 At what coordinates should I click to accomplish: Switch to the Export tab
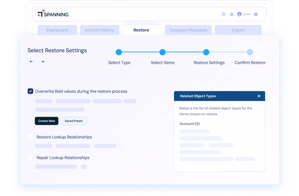pyautogui.click(x=238, y=30)
